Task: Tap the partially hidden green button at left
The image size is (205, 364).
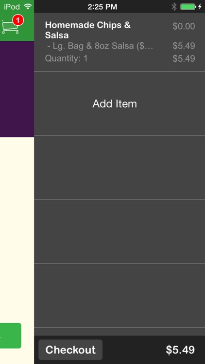Action: pos(11,335)
